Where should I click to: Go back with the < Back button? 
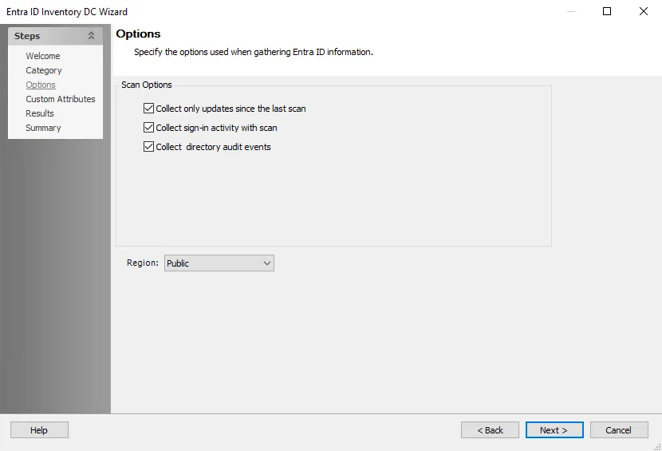coord(490,430)
